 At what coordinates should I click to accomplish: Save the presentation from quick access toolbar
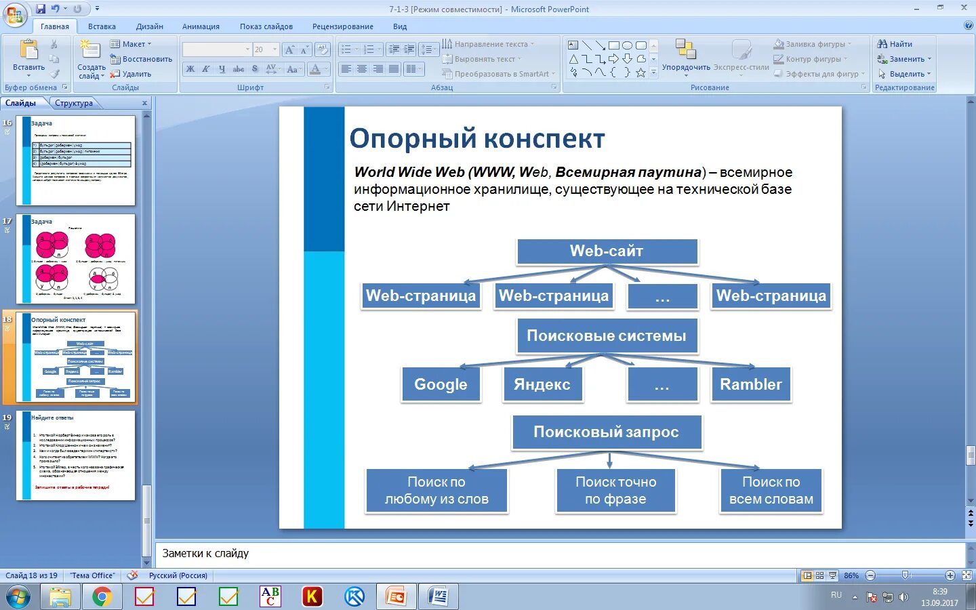click(41, 9)
